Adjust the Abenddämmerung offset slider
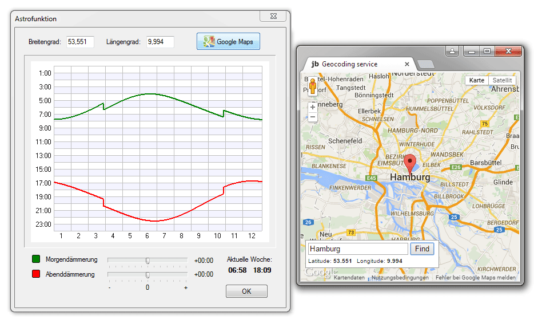Viewport: 534px width, 323px height. point(148,274)
